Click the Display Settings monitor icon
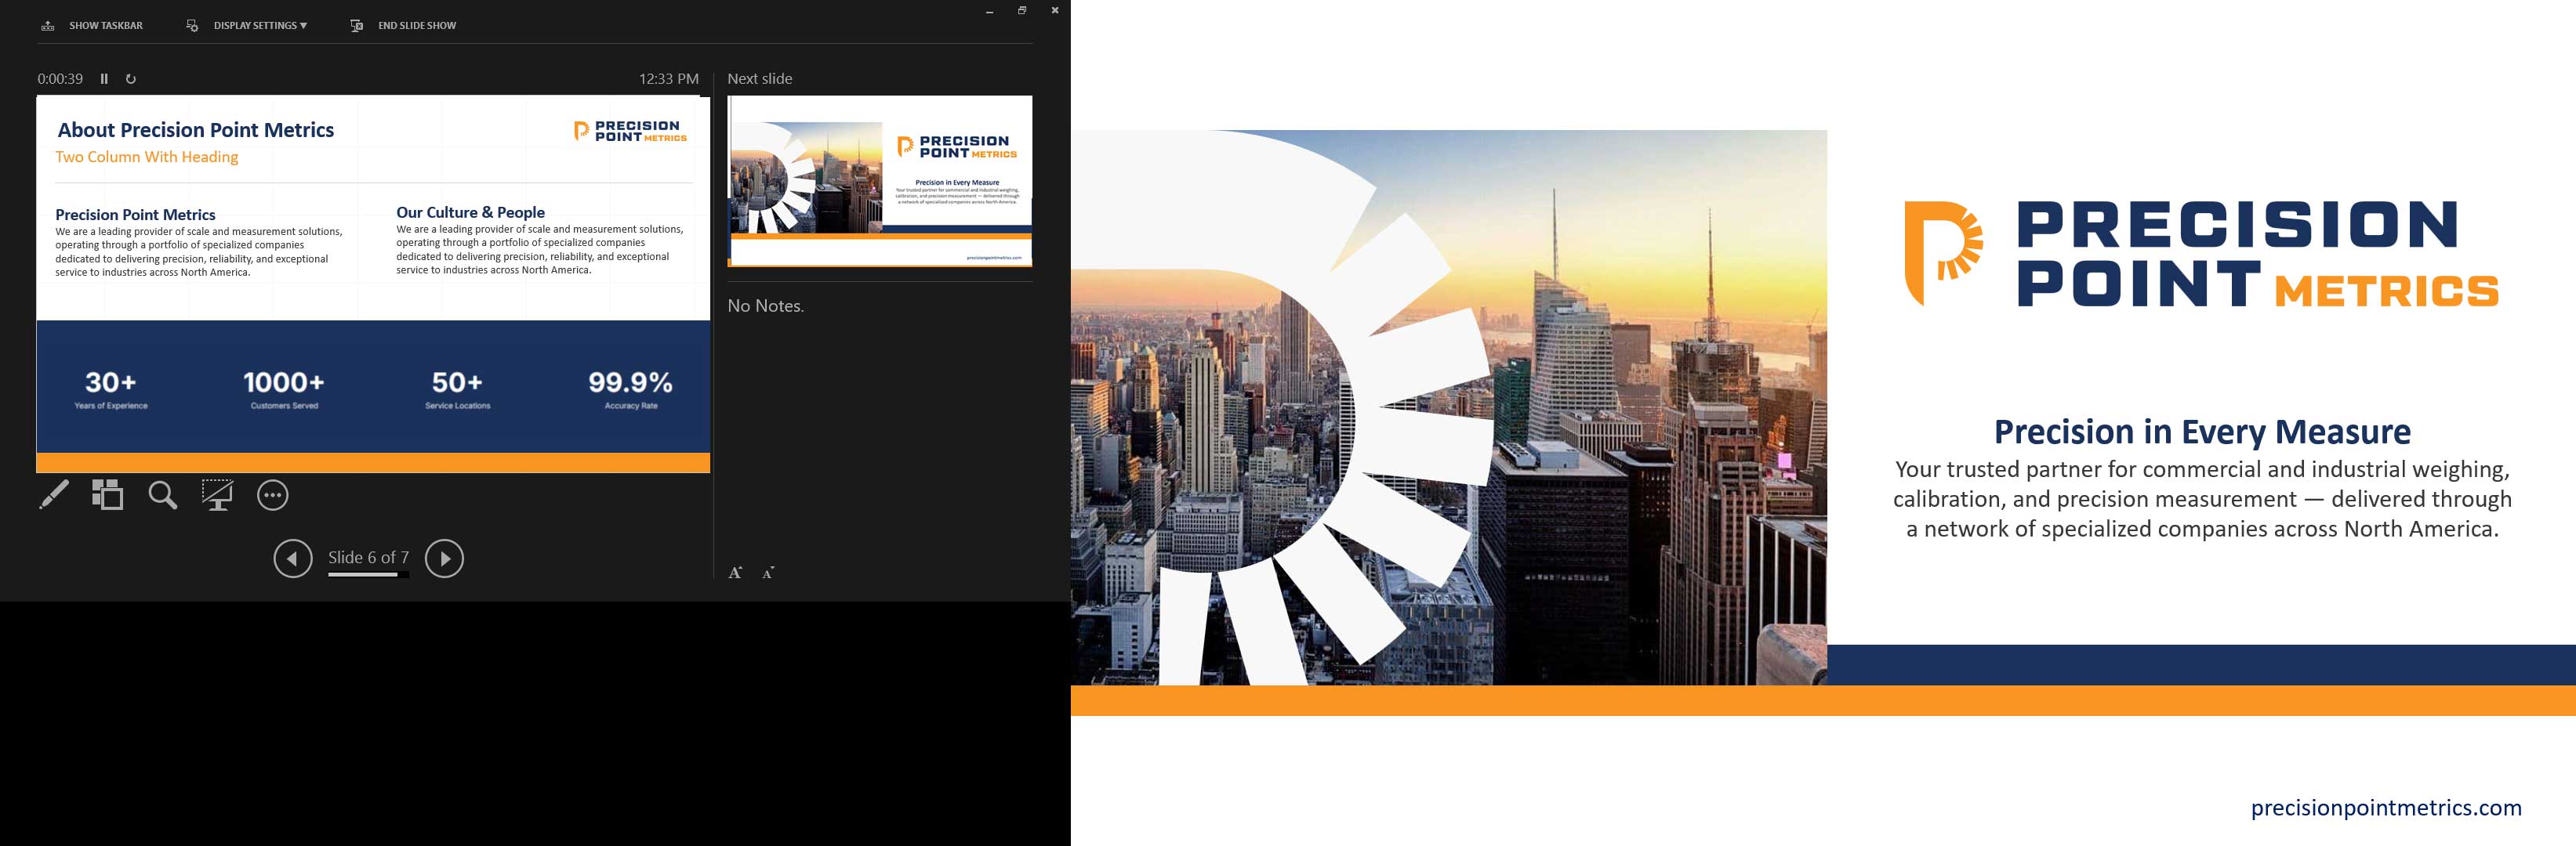Viewport: 2576px width, 846px height. tap(192, 25)
